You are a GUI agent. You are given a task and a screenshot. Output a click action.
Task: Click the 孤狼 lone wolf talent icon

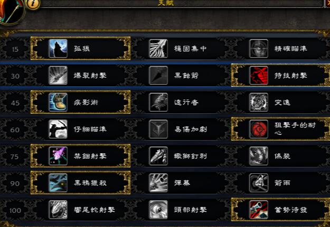[58, 48]
